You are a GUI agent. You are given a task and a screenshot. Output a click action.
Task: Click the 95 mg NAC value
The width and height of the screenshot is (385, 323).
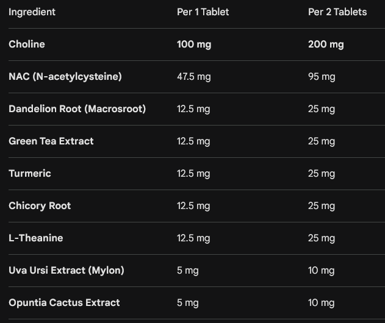pyautogui.click(x=322, y=77)
